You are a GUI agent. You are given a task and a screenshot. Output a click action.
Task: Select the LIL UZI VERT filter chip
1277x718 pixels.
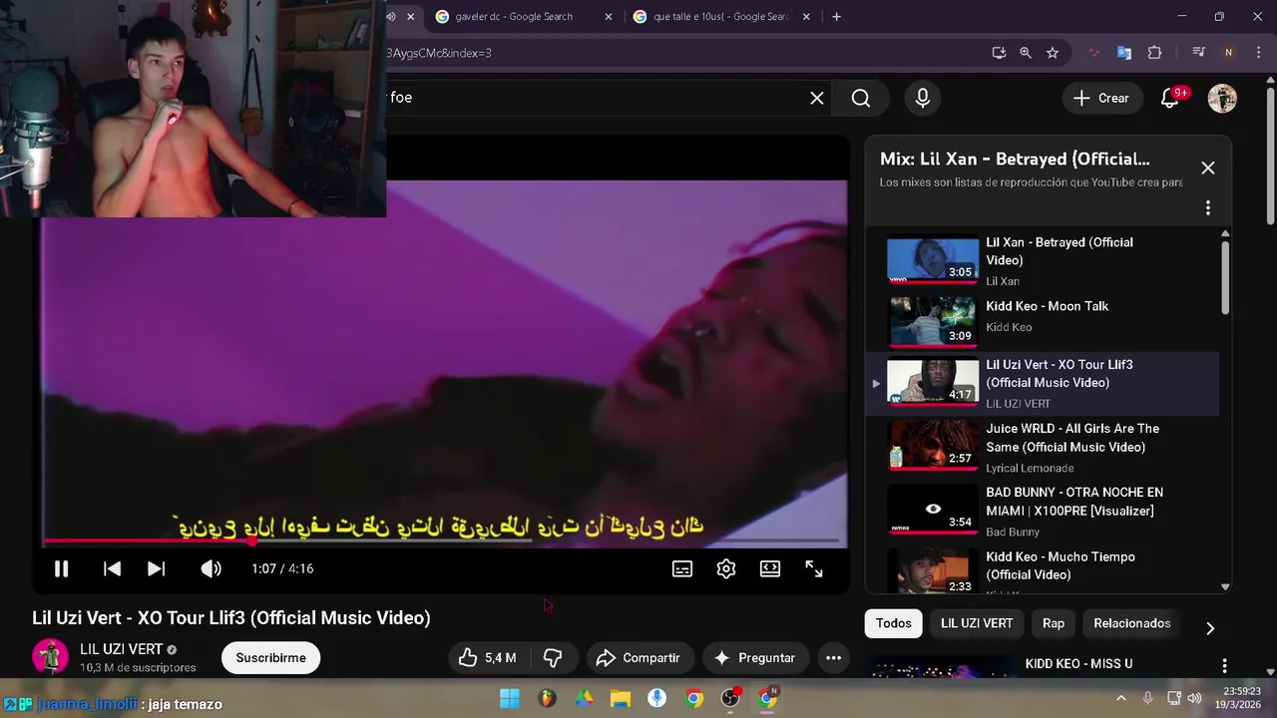[x=977, y=623]
